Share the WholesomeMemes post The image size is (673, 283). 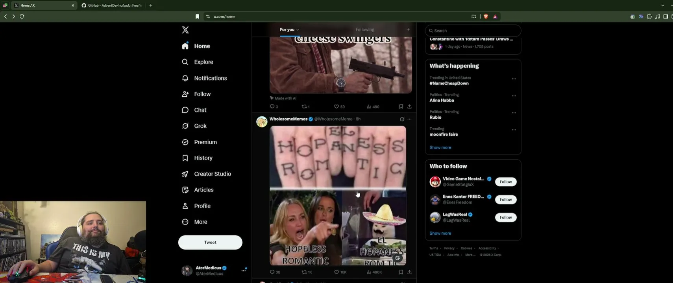(x=409, y=272)
